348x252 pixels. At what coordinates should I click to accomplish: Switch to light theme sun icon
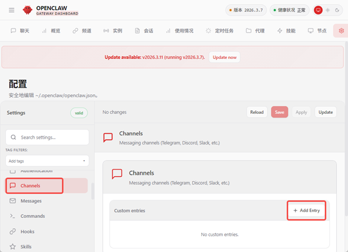click(328, 10)
